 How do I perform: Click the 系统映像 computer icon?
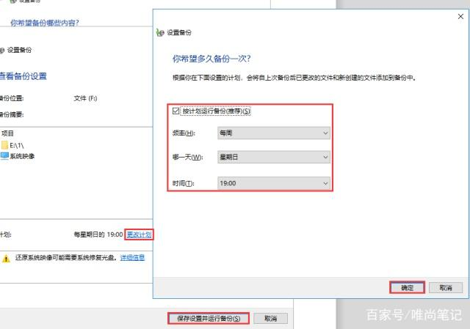pyautogui.click(x=4, y=156)
